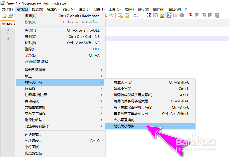Toggle synchronize vertical scrolling icon
The height and width of the screenshot is (157, 229).
[x=120, y=15]
